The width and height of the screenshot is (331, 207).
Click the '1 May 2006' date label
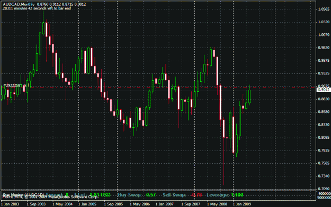coord(140,204)
